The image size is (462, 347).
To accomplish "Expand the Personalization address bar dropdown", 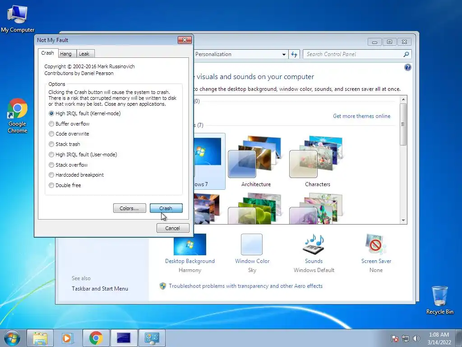I will pos(284,54).
